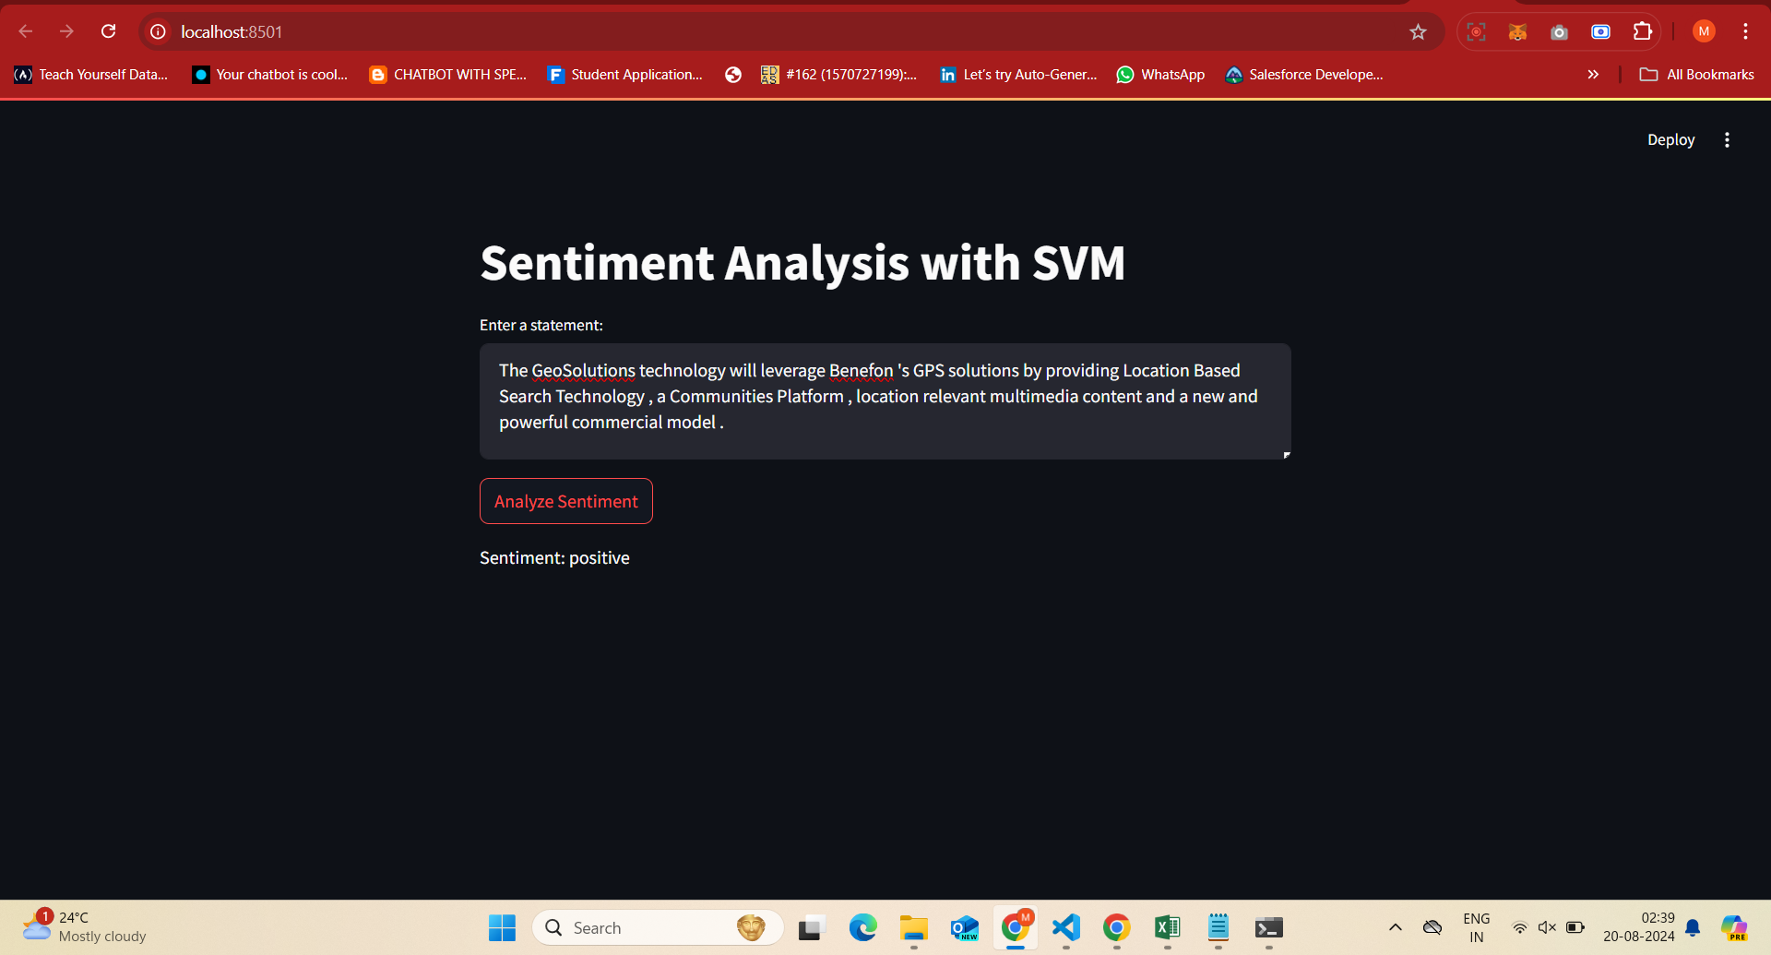Click into the statement text area

[x=885, y=401]
